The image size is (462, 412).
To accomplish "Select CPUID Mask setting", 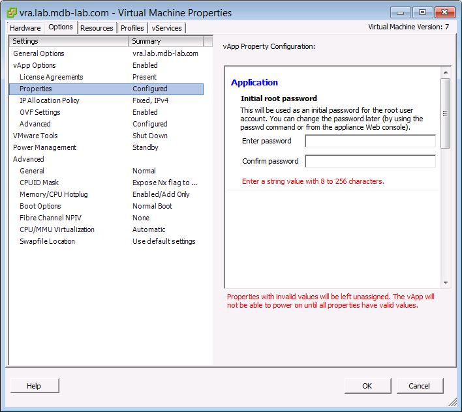I will 39,183.
